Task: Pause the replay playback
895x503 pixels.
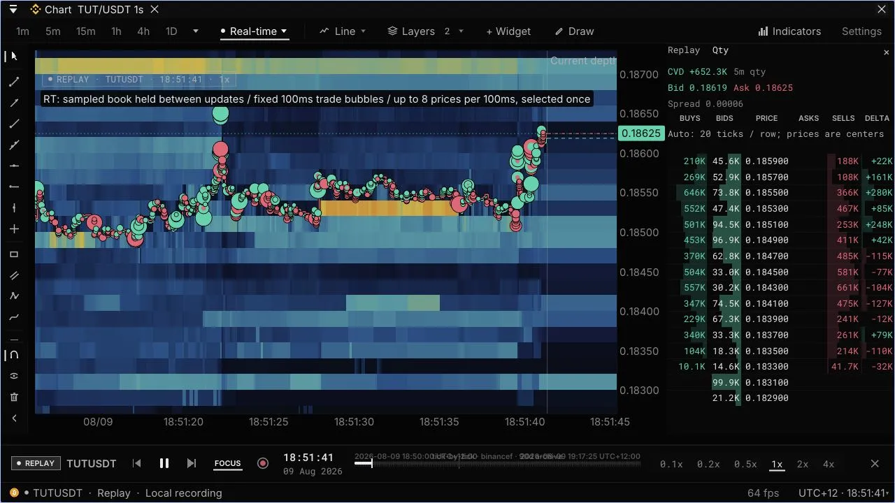Action: click(x=164, y=463)
